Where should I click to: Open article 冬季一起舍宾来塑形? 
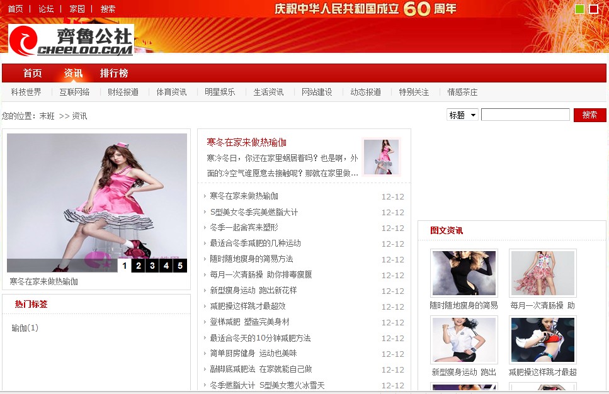(244, 227)
